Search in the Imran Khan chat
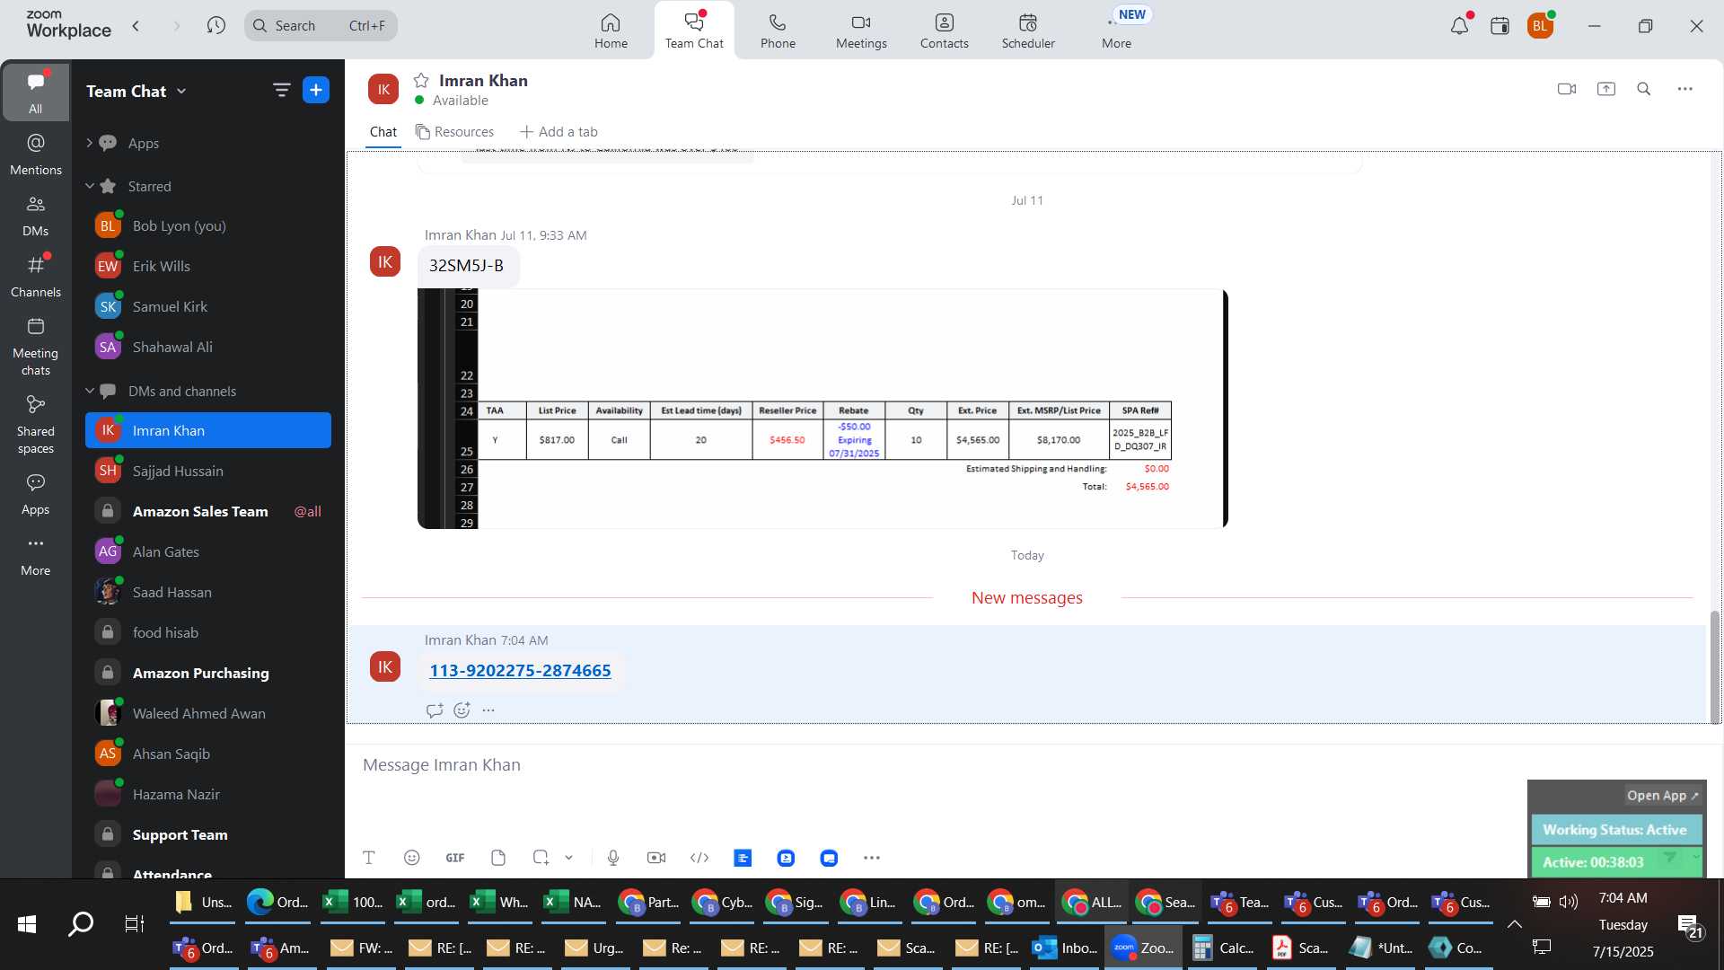Screen dimensions: 1724x970 click(x=1643, y=89)
